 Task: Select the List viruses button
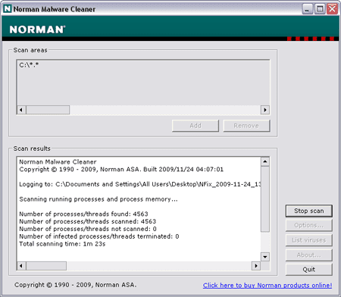(308, 240)
